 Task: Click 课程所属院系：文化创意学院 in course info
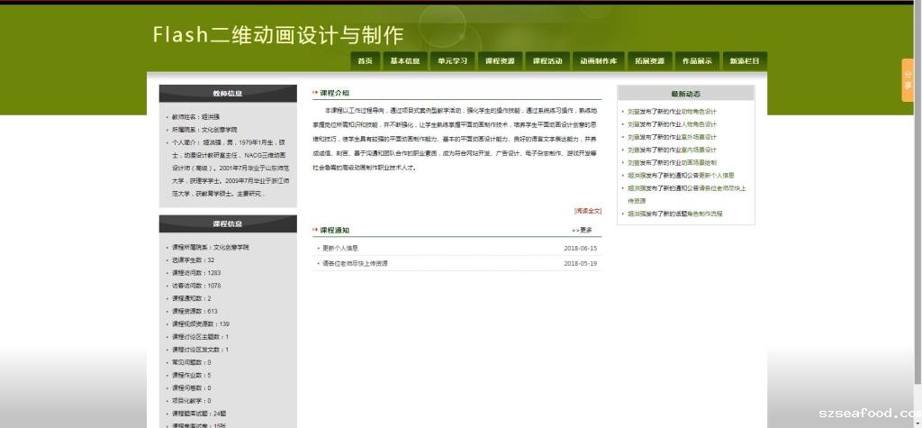211,248
